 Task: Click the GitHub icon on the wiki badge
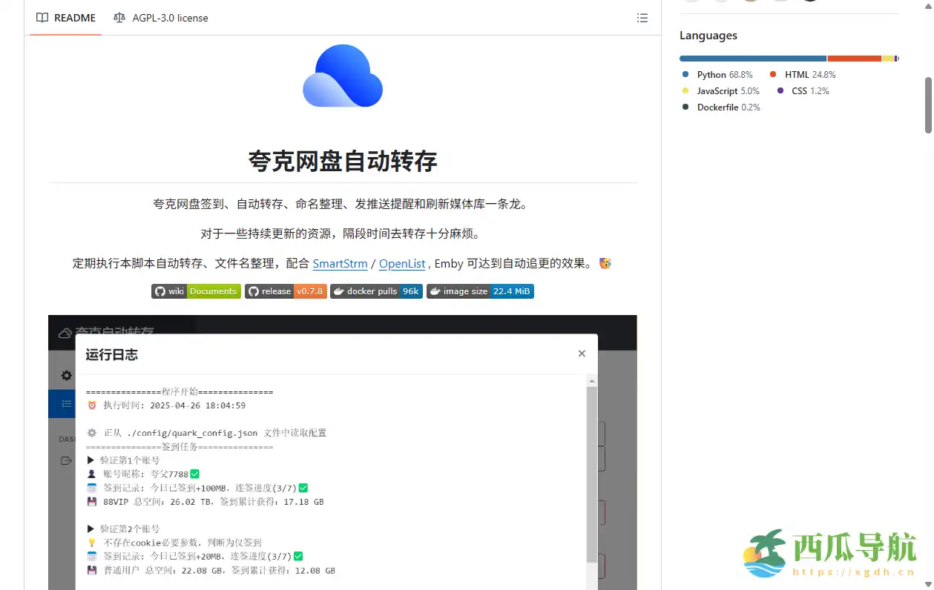tap(161, 291)
